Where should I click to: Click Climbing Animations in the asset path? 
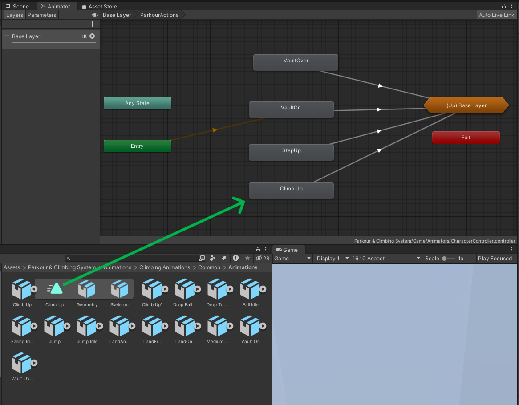pos(164,267)
